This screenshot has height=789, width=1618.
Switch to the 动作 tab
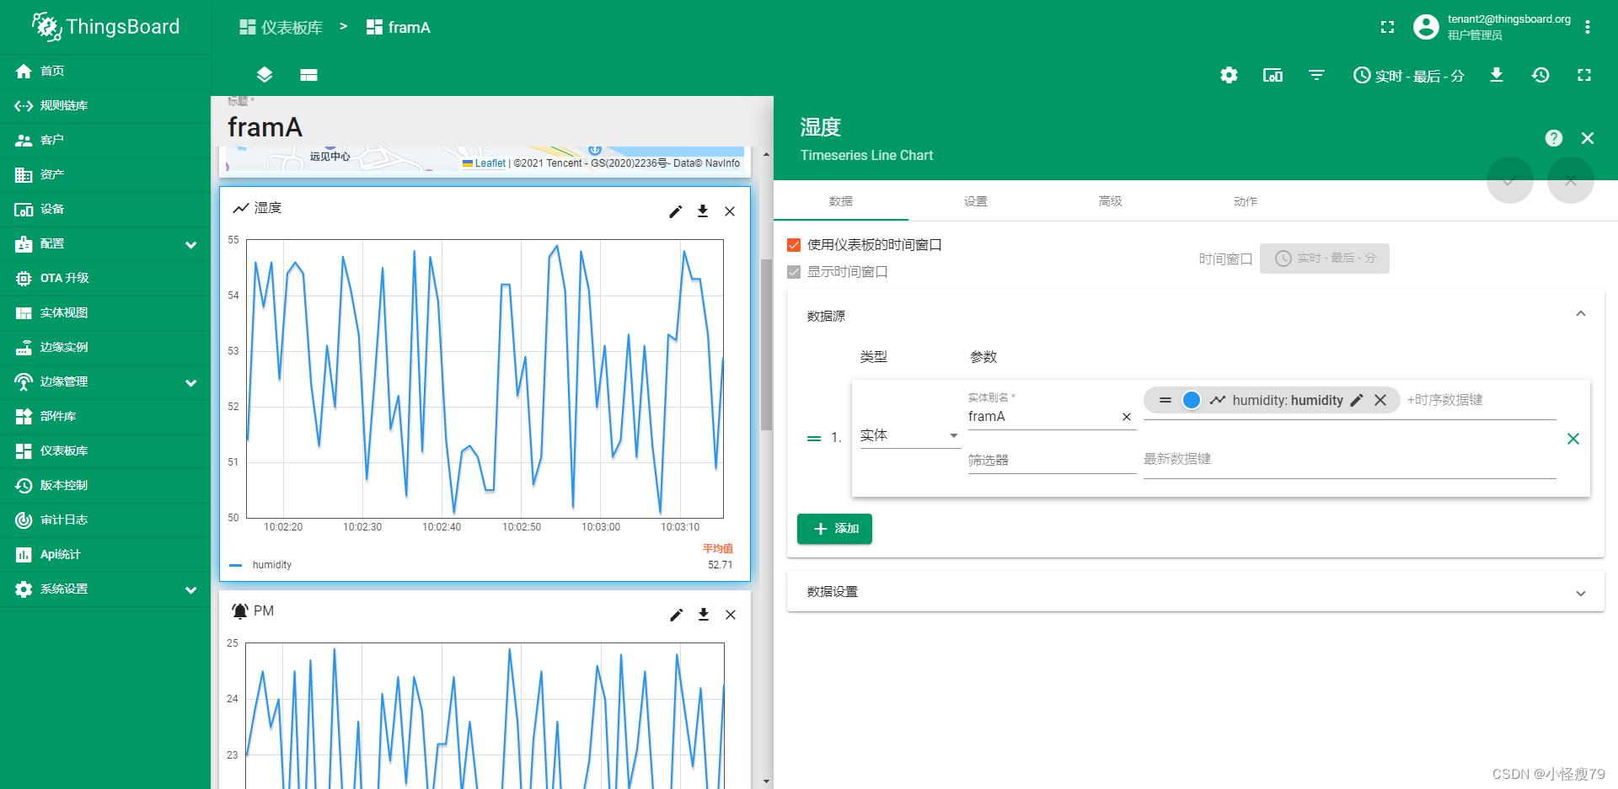coord(1246,201)
